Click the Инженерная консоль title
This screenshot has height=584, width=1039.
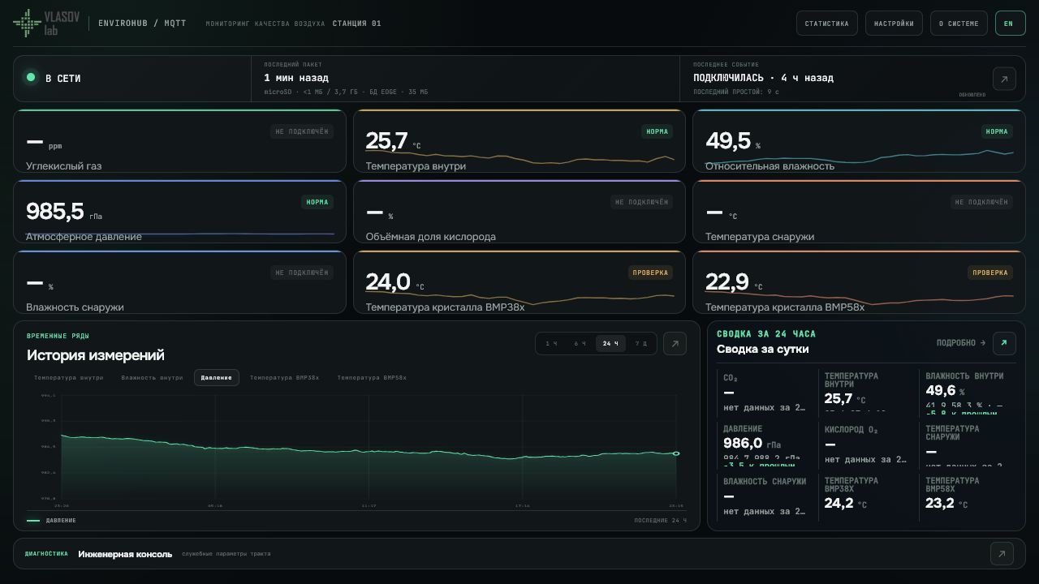coord(125,554)
